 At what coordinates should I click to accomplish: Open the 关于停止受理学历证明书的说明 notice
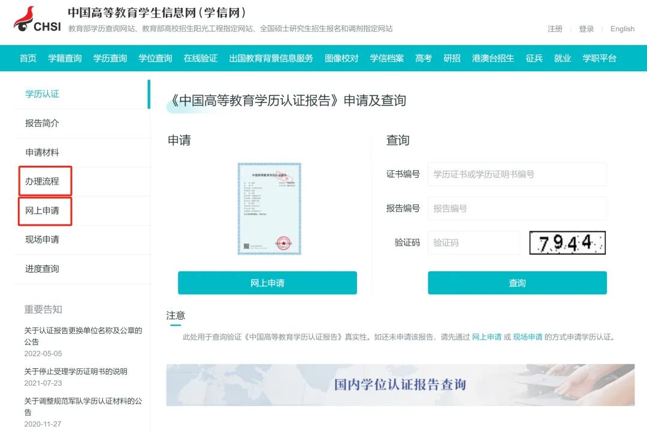pyautogui.click(x=75, y=371)
